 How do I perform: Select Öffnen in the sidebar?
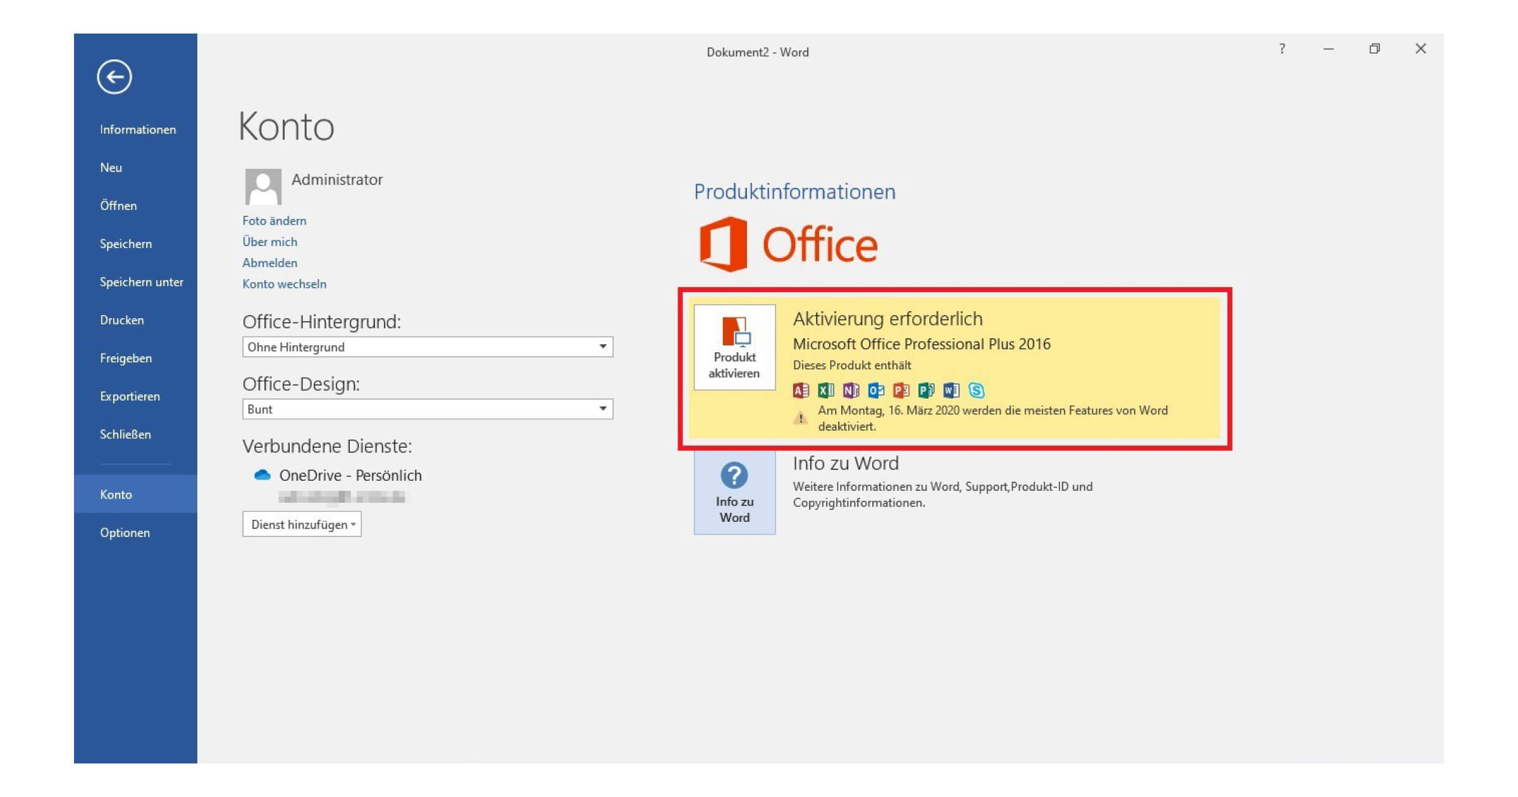[118, 206]
